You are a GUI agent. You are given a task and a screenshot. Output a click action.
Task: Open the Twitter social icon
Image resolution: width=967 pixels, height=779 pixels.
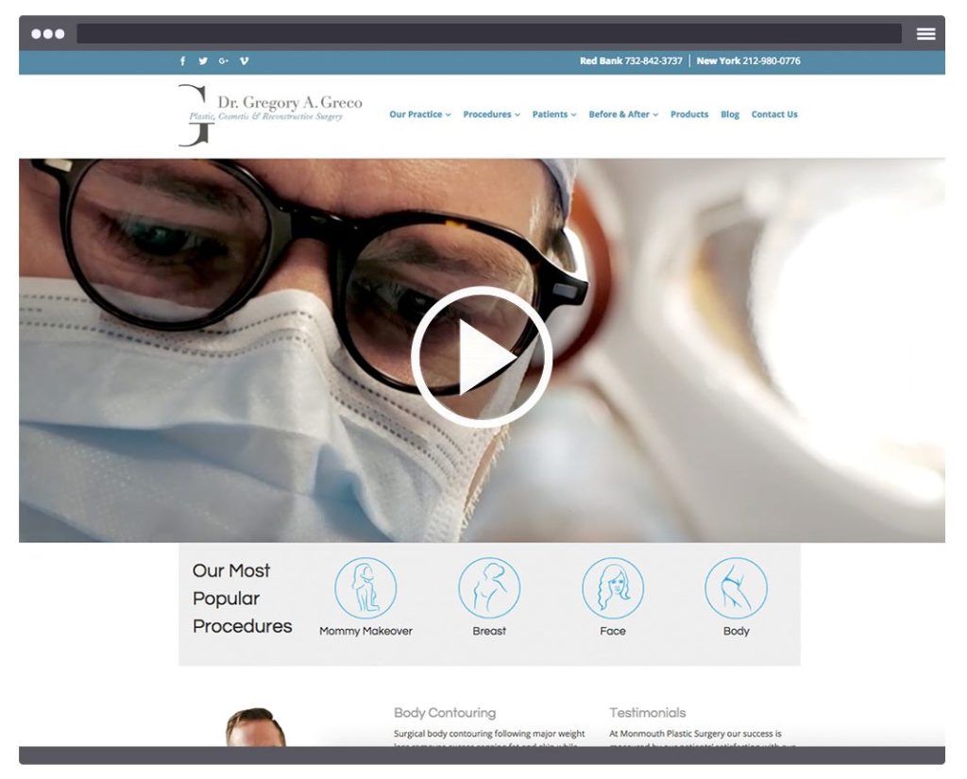[203, 61]
